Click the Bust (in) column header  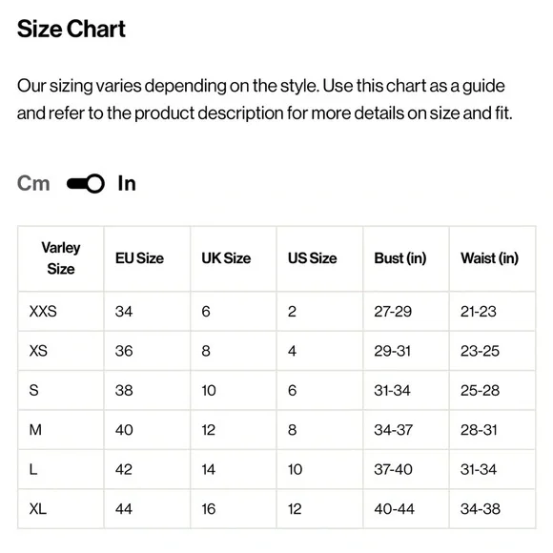click(400, 258)
